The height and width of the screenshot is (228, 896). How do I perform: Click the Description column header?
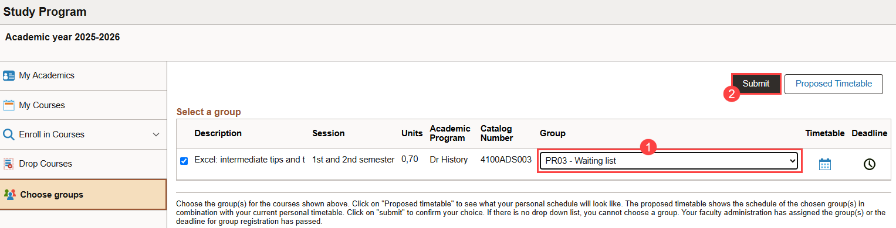pyautogui.click(x=218, y=133)
